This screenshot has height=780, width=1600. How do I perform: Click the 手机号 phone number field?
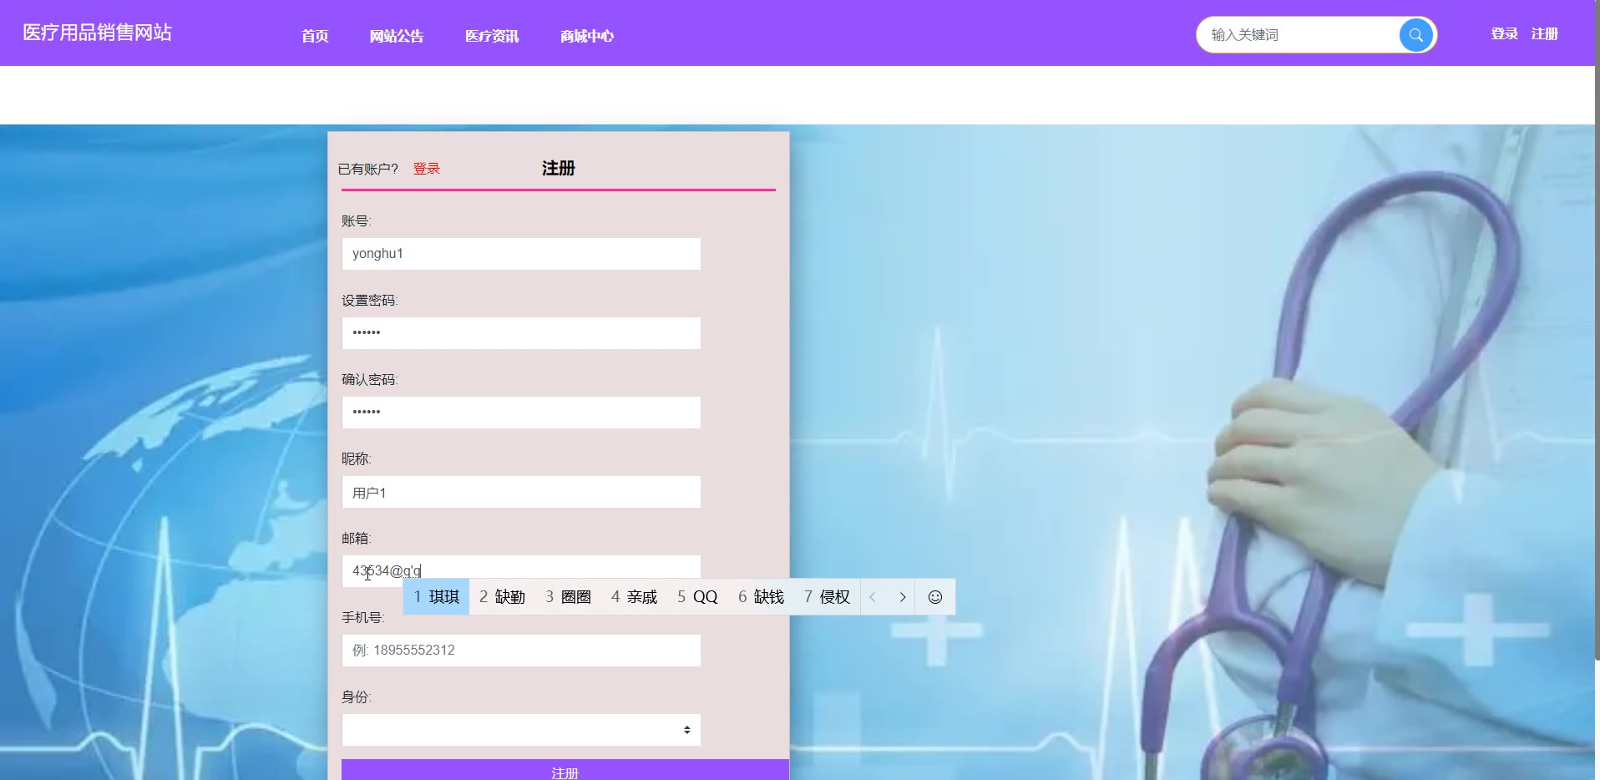coord(521,651)
